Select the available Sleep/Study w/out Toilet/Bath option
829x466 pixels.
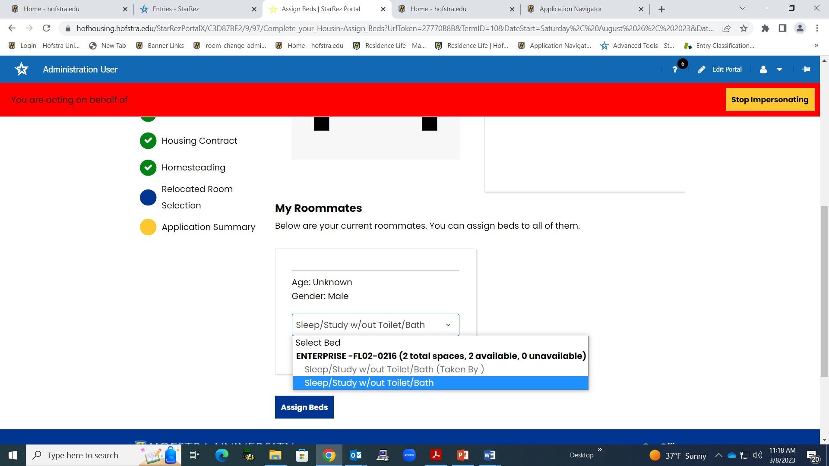(369, 383)
